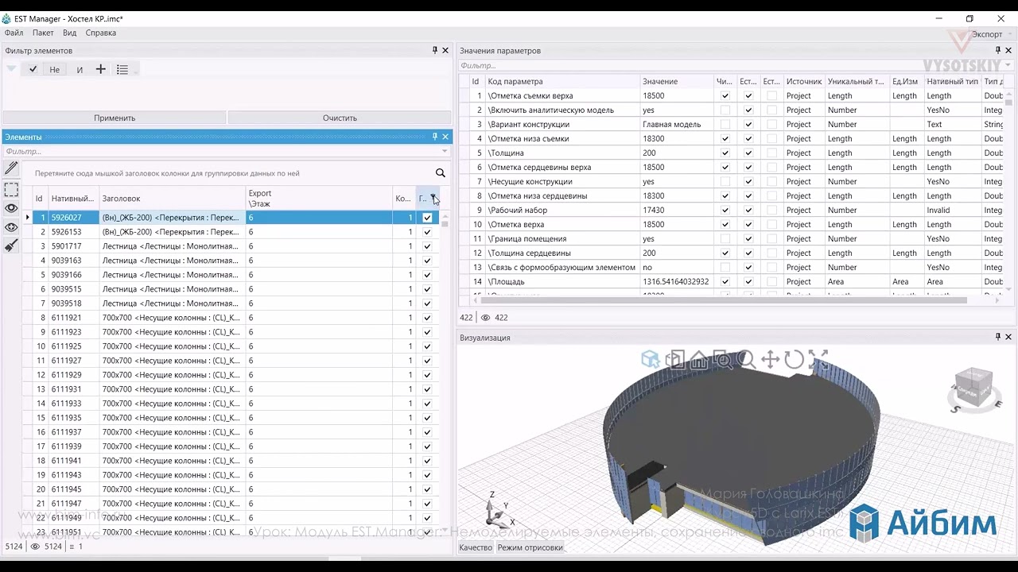The height and width of the screenshot is (572, 1018).
Task: Activate the pan arrows tool
Action: point(770,360)
